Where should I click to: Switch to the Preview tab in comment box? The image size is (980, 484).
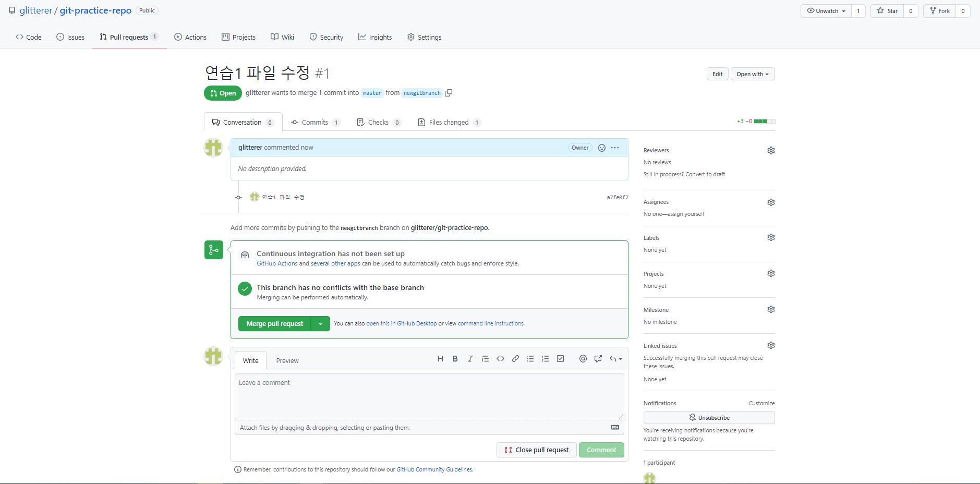(287, 361)
